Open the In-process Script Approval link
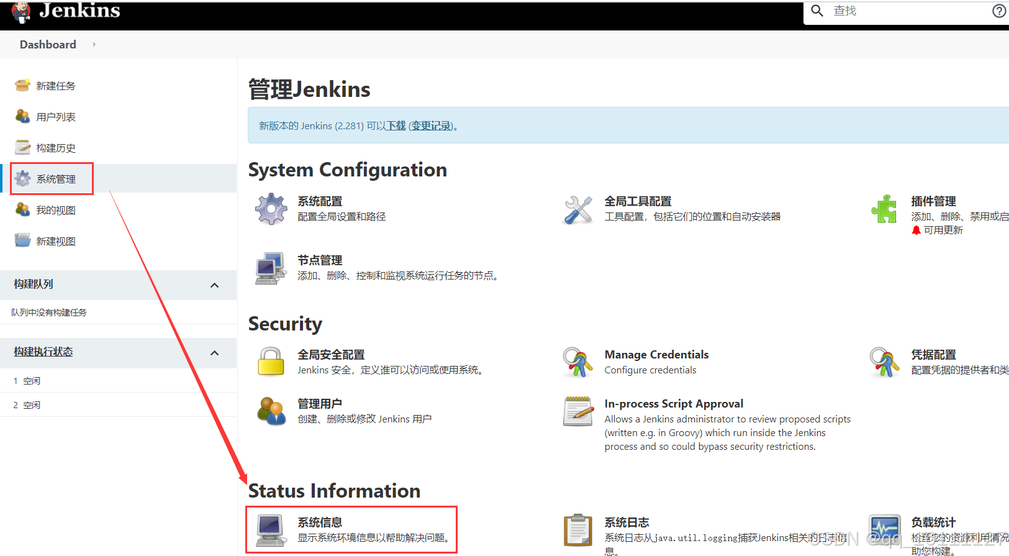Image resolution: width=1009 pixels, height=556 pixels. pos(674,404)
